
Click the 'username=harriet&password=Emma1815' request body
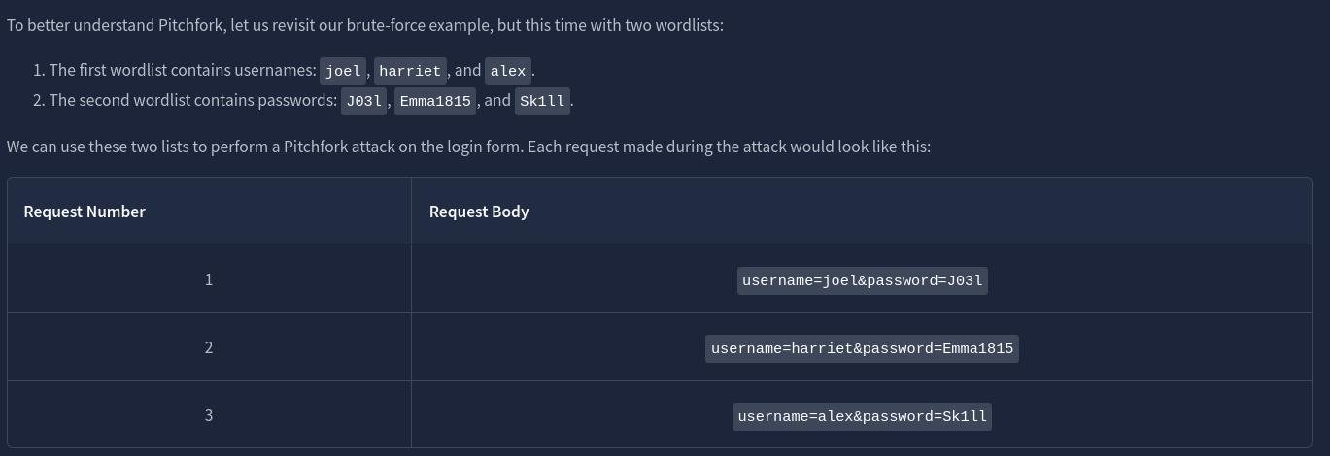click(862, 348)
